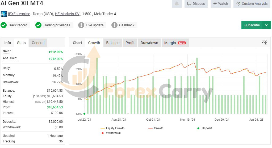Screen dimensions: 272x148
Task: Click the notification bell icon
Action: (177, 4)
